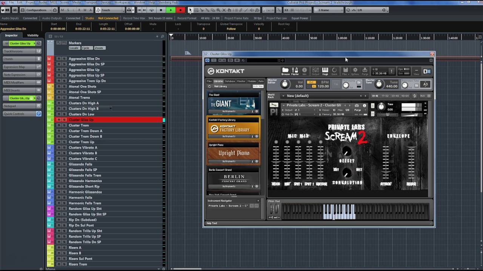This screenshot has width=483, height=271.
Task: Add a track with the plus icon
Action: pyautogui.click(x=157, y=37)
